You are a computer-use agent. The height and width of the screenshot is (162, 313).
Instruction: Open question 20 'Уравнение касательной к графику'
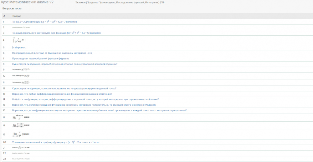(56, 142)
